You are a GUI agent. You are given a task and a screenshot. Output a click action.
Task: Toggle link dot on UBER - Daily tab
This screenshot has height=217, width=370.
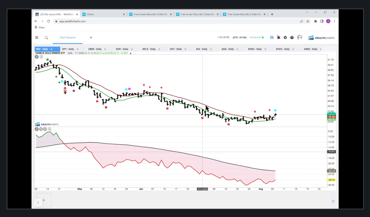[105, 49]
